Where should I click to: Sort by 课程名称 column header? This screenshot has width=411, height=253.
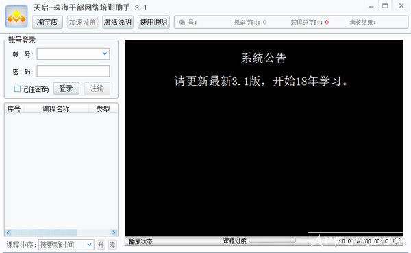click(x=56, y=108)
